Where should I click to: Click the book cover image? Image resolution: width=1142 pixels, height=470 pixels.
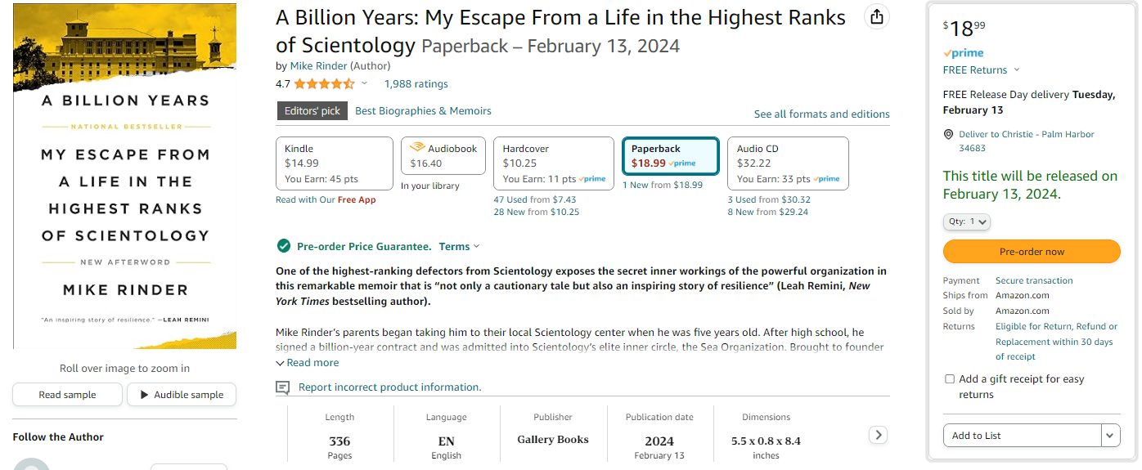124,177
